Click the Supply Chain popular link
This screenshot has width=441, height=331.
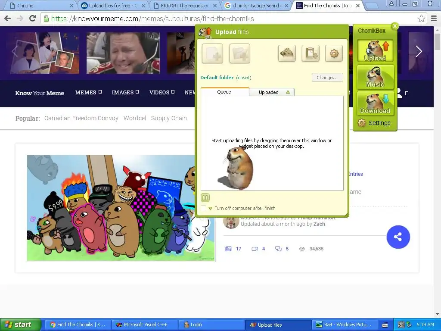coord(169,118)
